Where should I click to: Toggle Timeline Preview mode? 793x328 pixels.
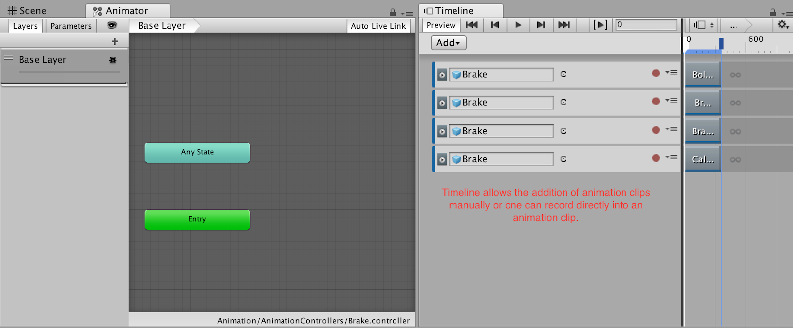pos(441,25)
